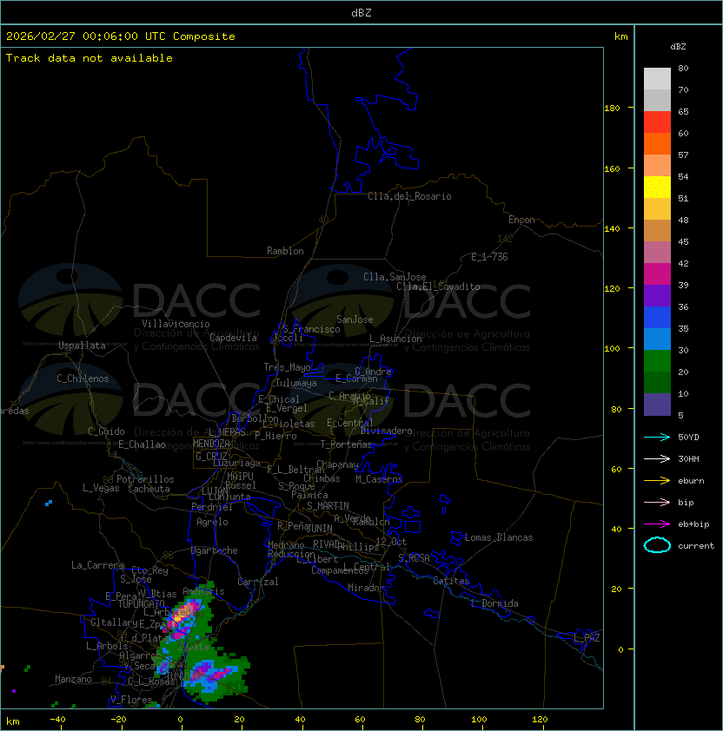The image size is (723, 731).
Task: Click the radar echo cell east of Zapata
Action: tap(215, 674)
